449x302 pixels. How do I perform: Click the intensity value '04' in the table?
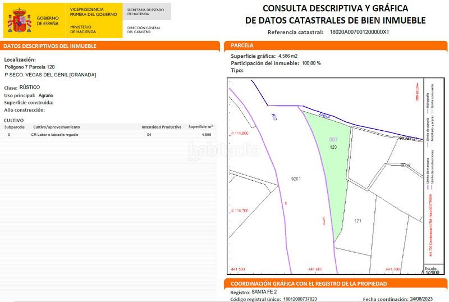click(149, 135)
